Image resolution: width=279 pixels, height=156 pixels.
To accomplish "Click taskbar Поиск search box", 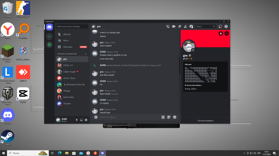I will [x=28, y=153].
